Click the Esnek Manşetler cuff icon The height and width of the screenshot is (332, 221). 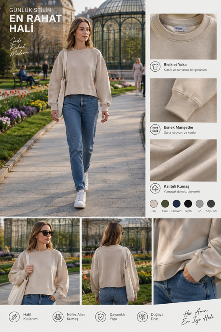155,129
